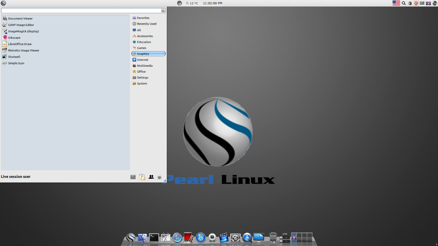Click the Pearl sphere icon in the dock

[131, 238]
